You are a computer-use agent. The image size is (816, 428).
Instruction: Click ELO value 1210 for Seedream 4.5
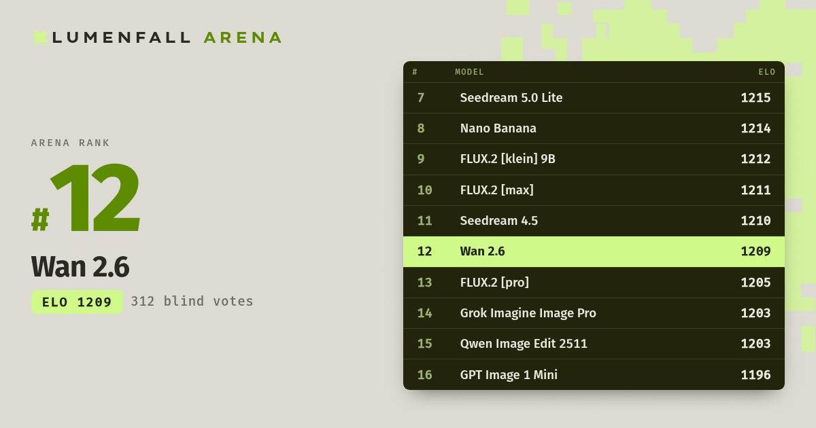click(x=755, y=221)
